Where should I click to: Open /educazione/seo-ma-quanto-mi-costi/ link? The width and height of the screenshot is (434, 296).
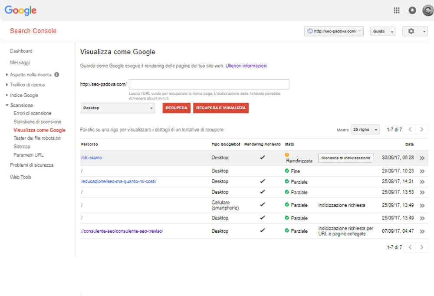pos(119,181)
